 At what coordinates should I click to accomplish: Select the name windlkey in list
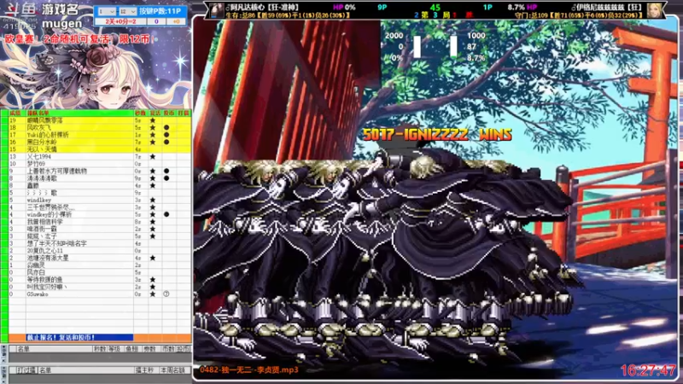tap(38, 200)
